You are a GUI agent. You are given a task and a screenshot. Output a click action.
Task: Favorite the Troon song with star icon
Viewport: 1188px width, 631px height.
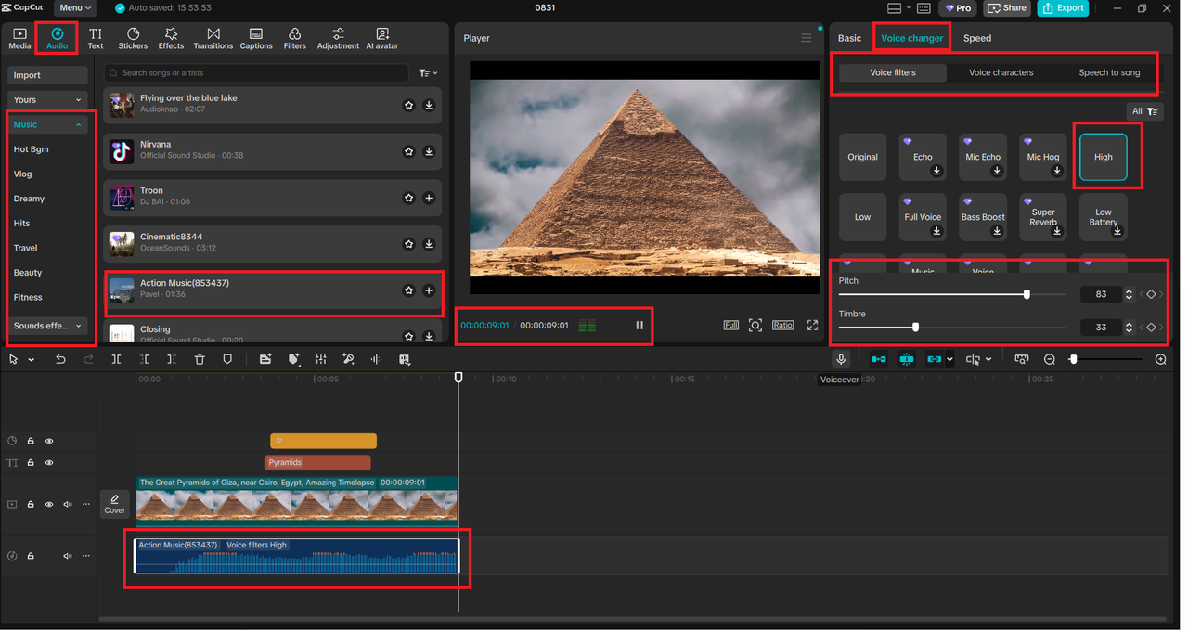408,198
